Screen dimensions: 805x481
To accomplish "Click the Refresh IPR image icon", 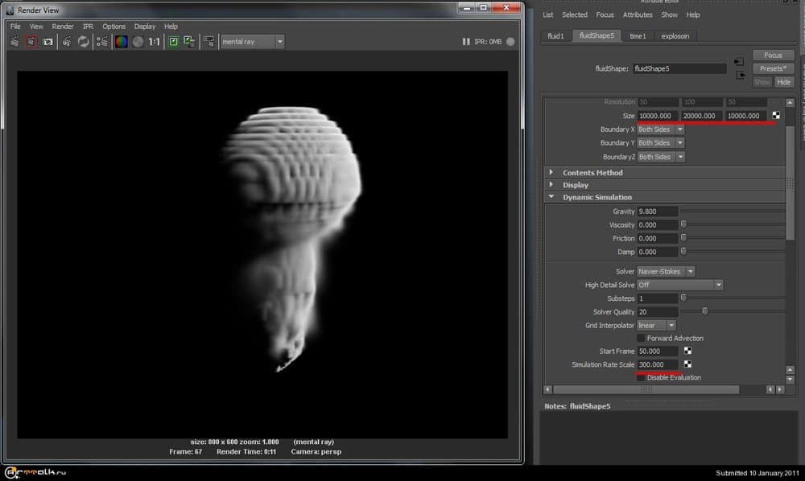I will 83,42.
